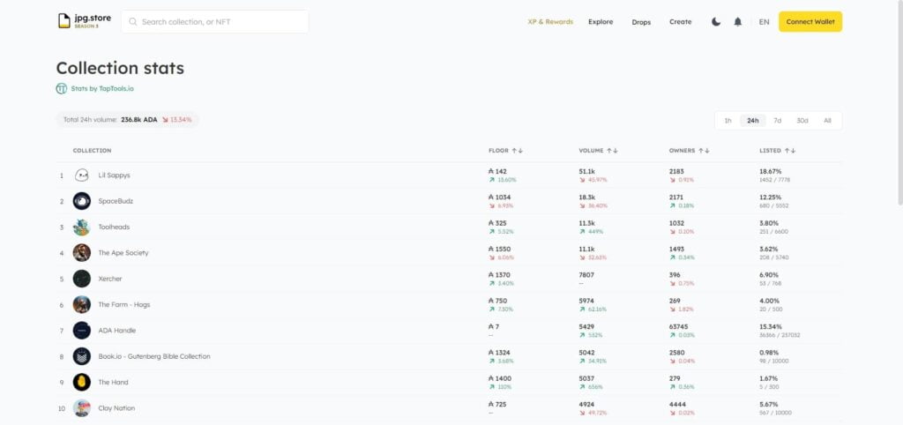Change language with EN selector

pos(764,22)
